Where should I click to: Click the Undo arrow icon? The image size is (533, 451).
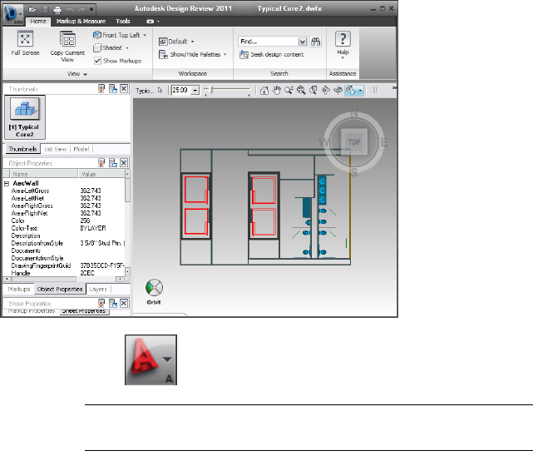coord(70,9)
